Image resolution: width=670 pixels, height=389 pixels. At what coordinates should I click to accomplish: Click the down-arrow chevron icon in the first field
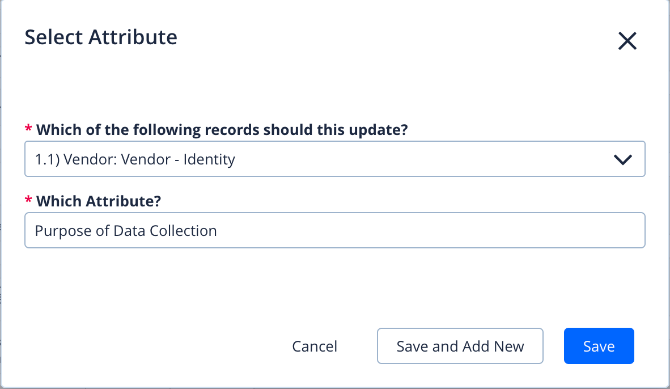[x=622, y=159]
